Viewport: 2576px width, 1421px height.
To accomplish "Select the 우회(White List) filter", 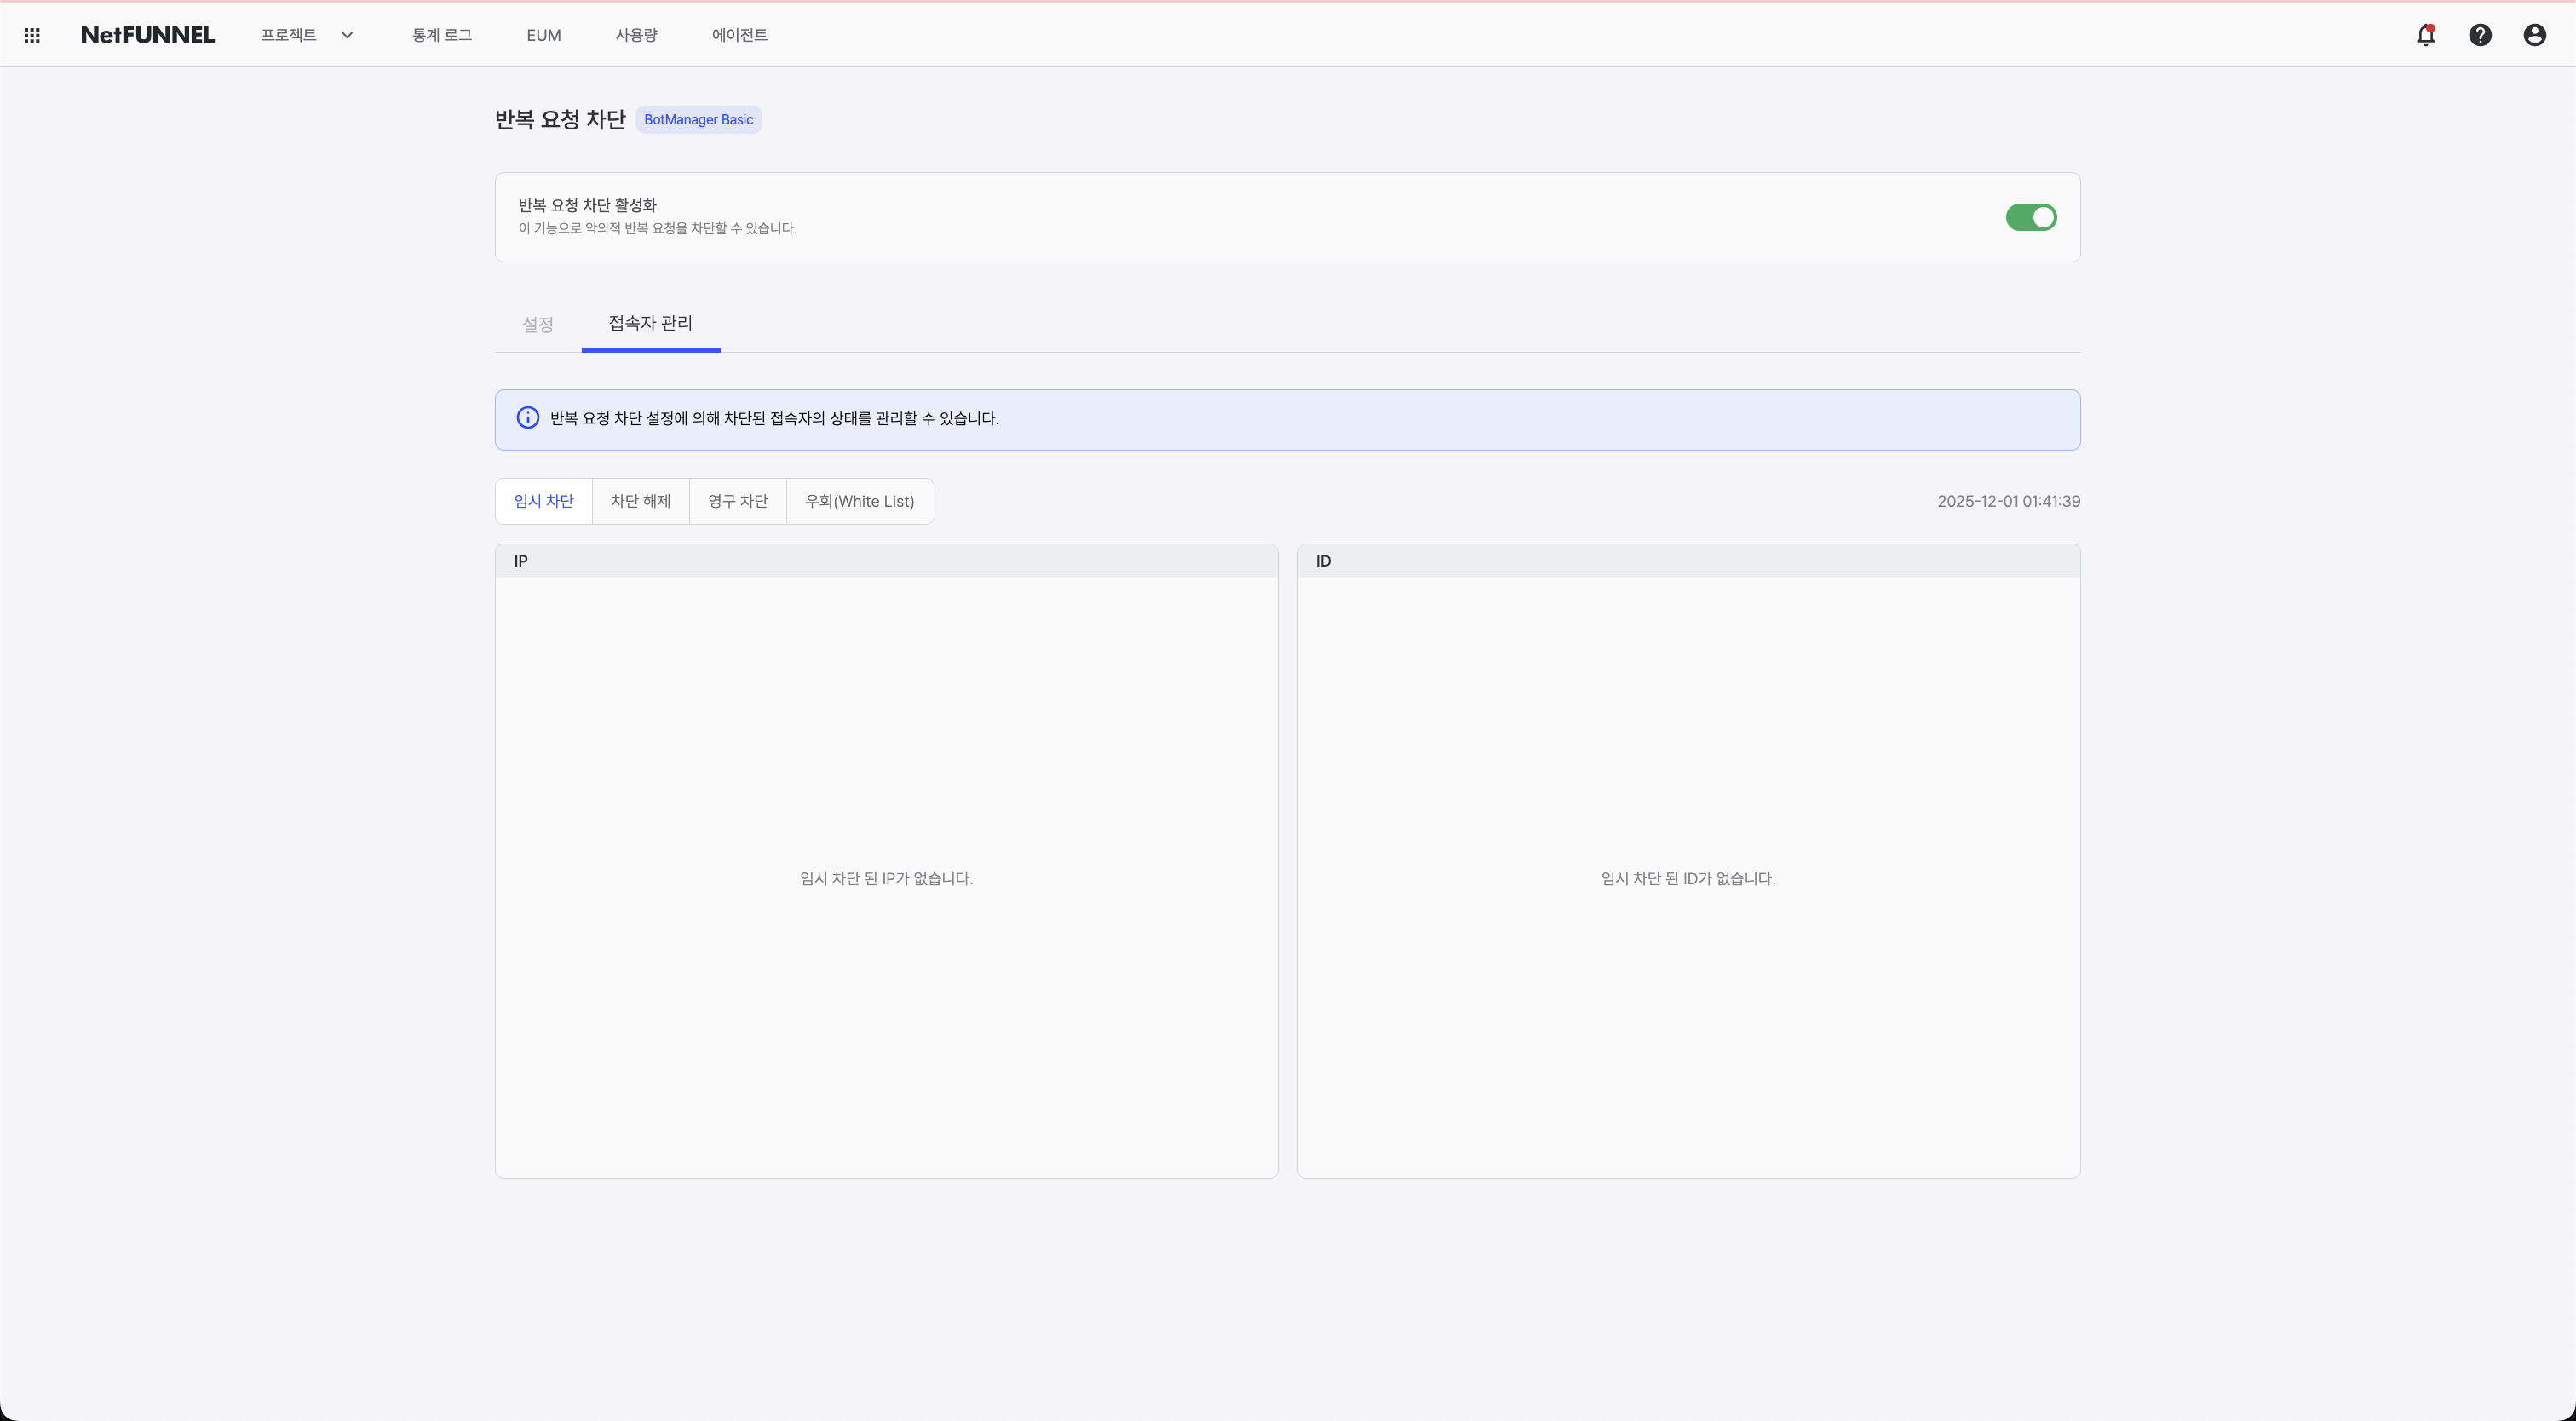I will 860,501.
